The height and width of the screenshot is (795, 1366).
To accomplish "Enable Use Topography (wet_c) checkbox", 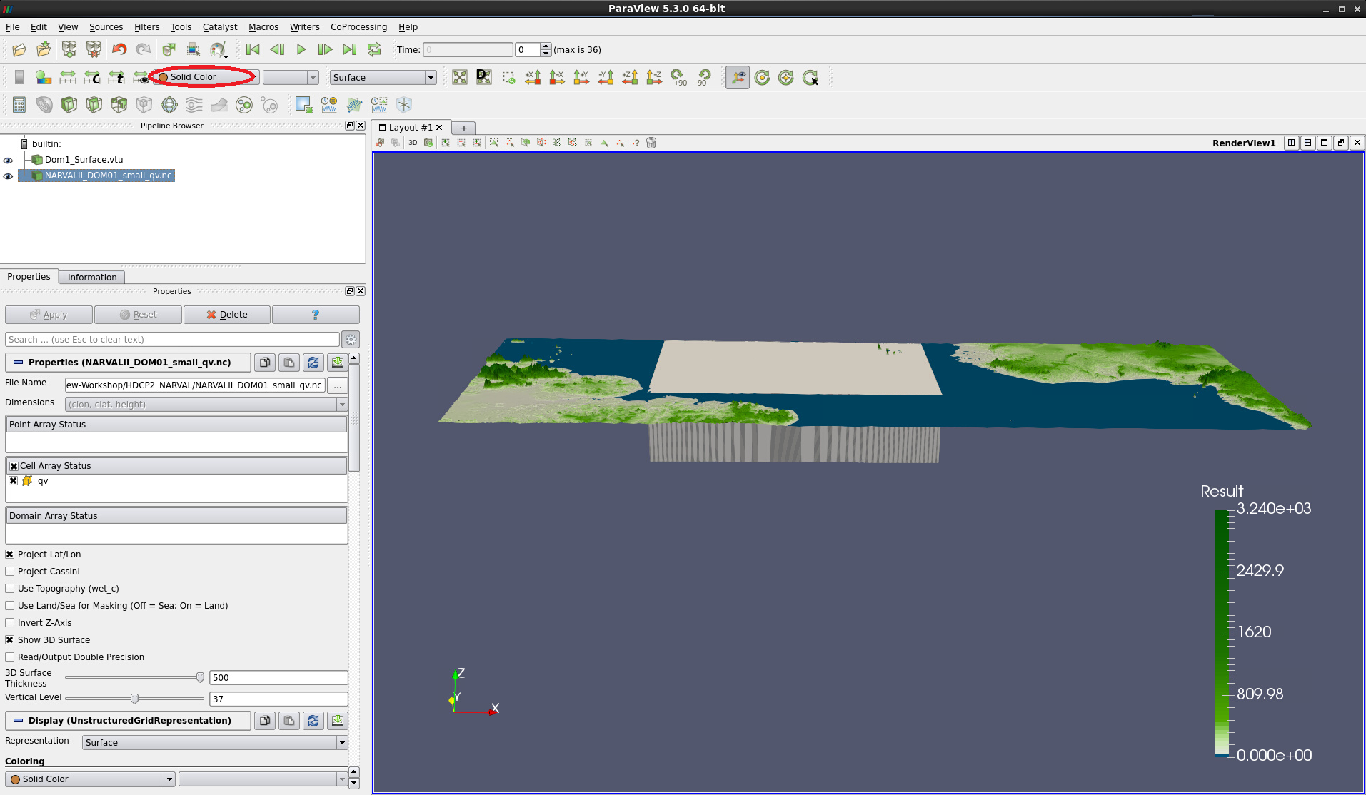I will pyautogui.click(x=10, y=589).
